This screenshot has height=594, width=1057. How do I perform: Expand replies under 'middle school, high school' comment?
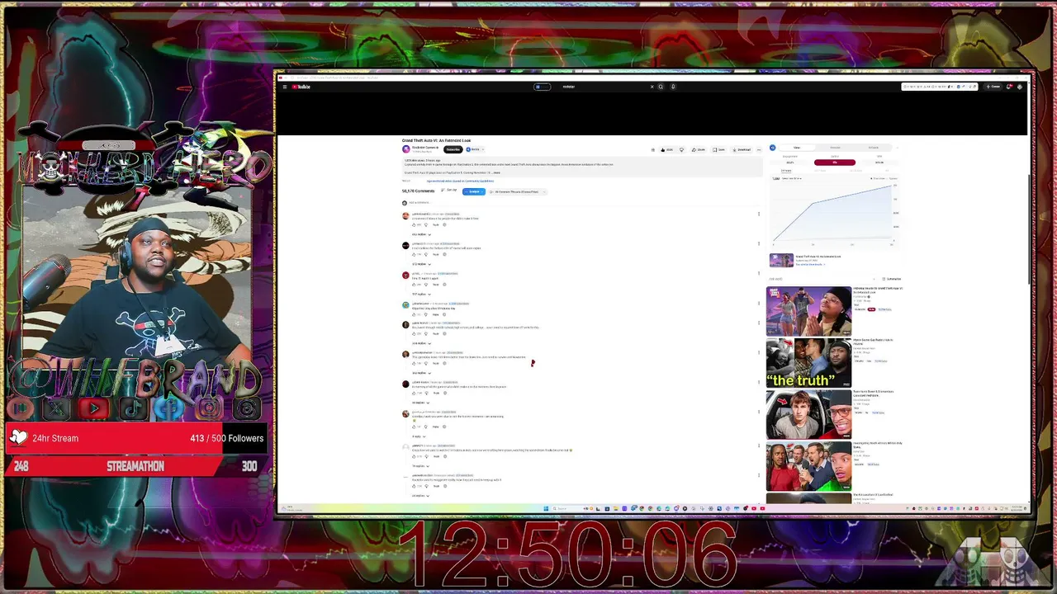(421, 343)
